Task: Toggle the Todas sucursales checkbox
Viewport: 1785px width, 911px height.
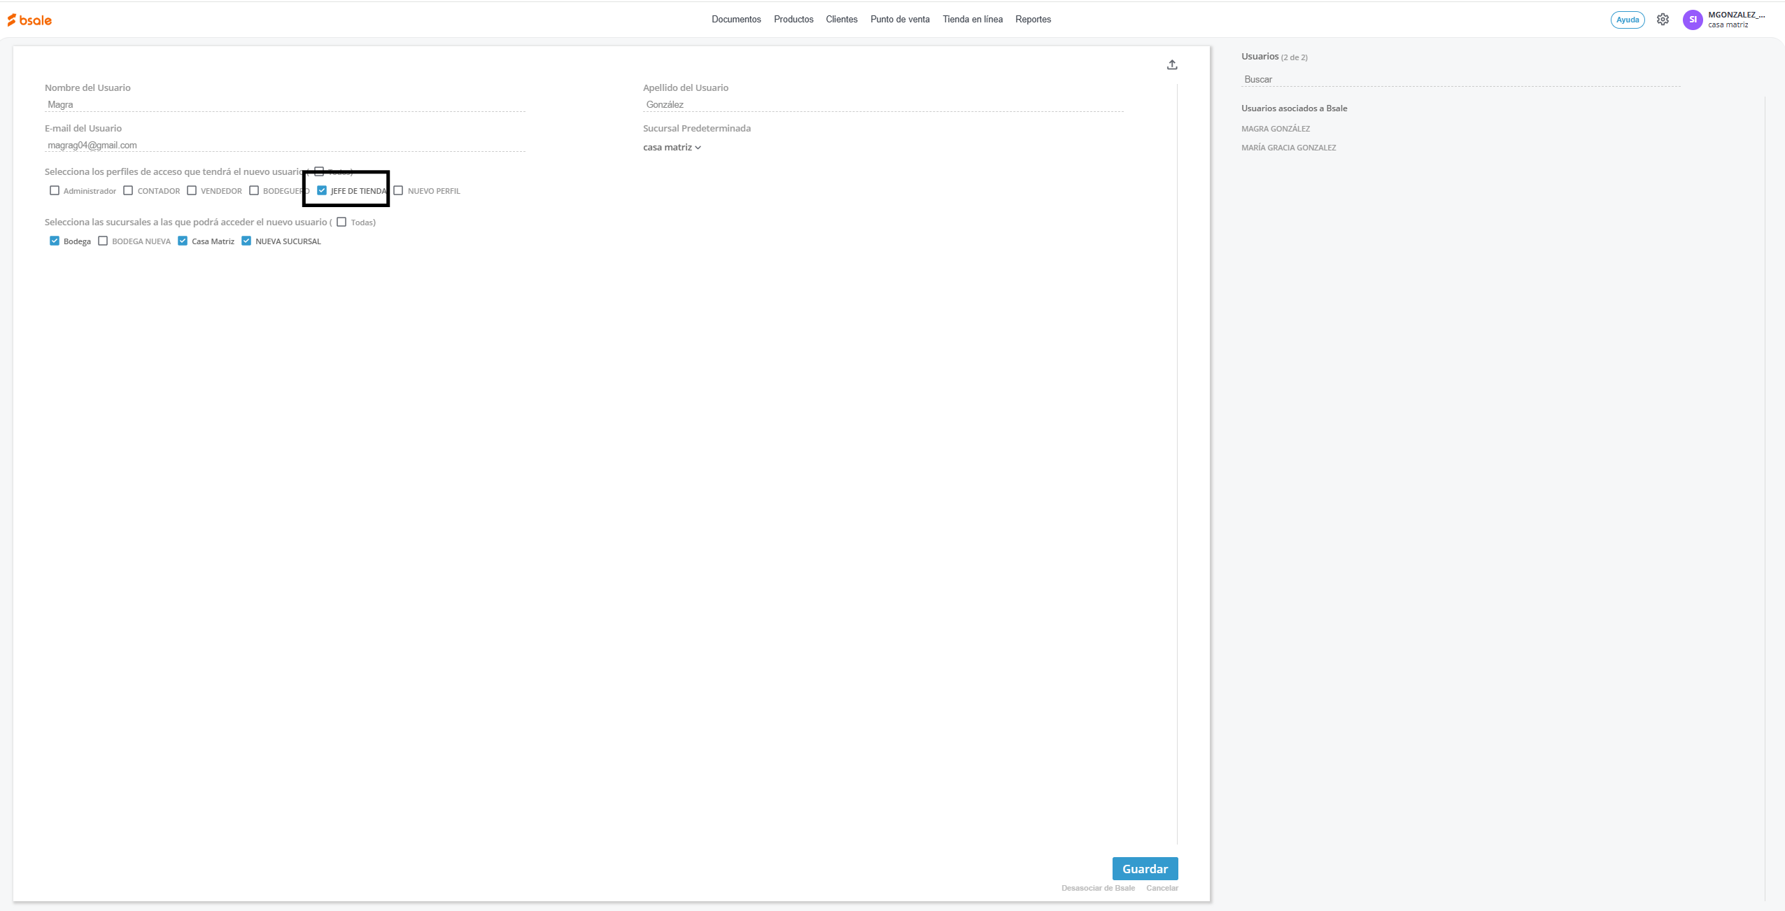Action: click(x=341, y=222)
